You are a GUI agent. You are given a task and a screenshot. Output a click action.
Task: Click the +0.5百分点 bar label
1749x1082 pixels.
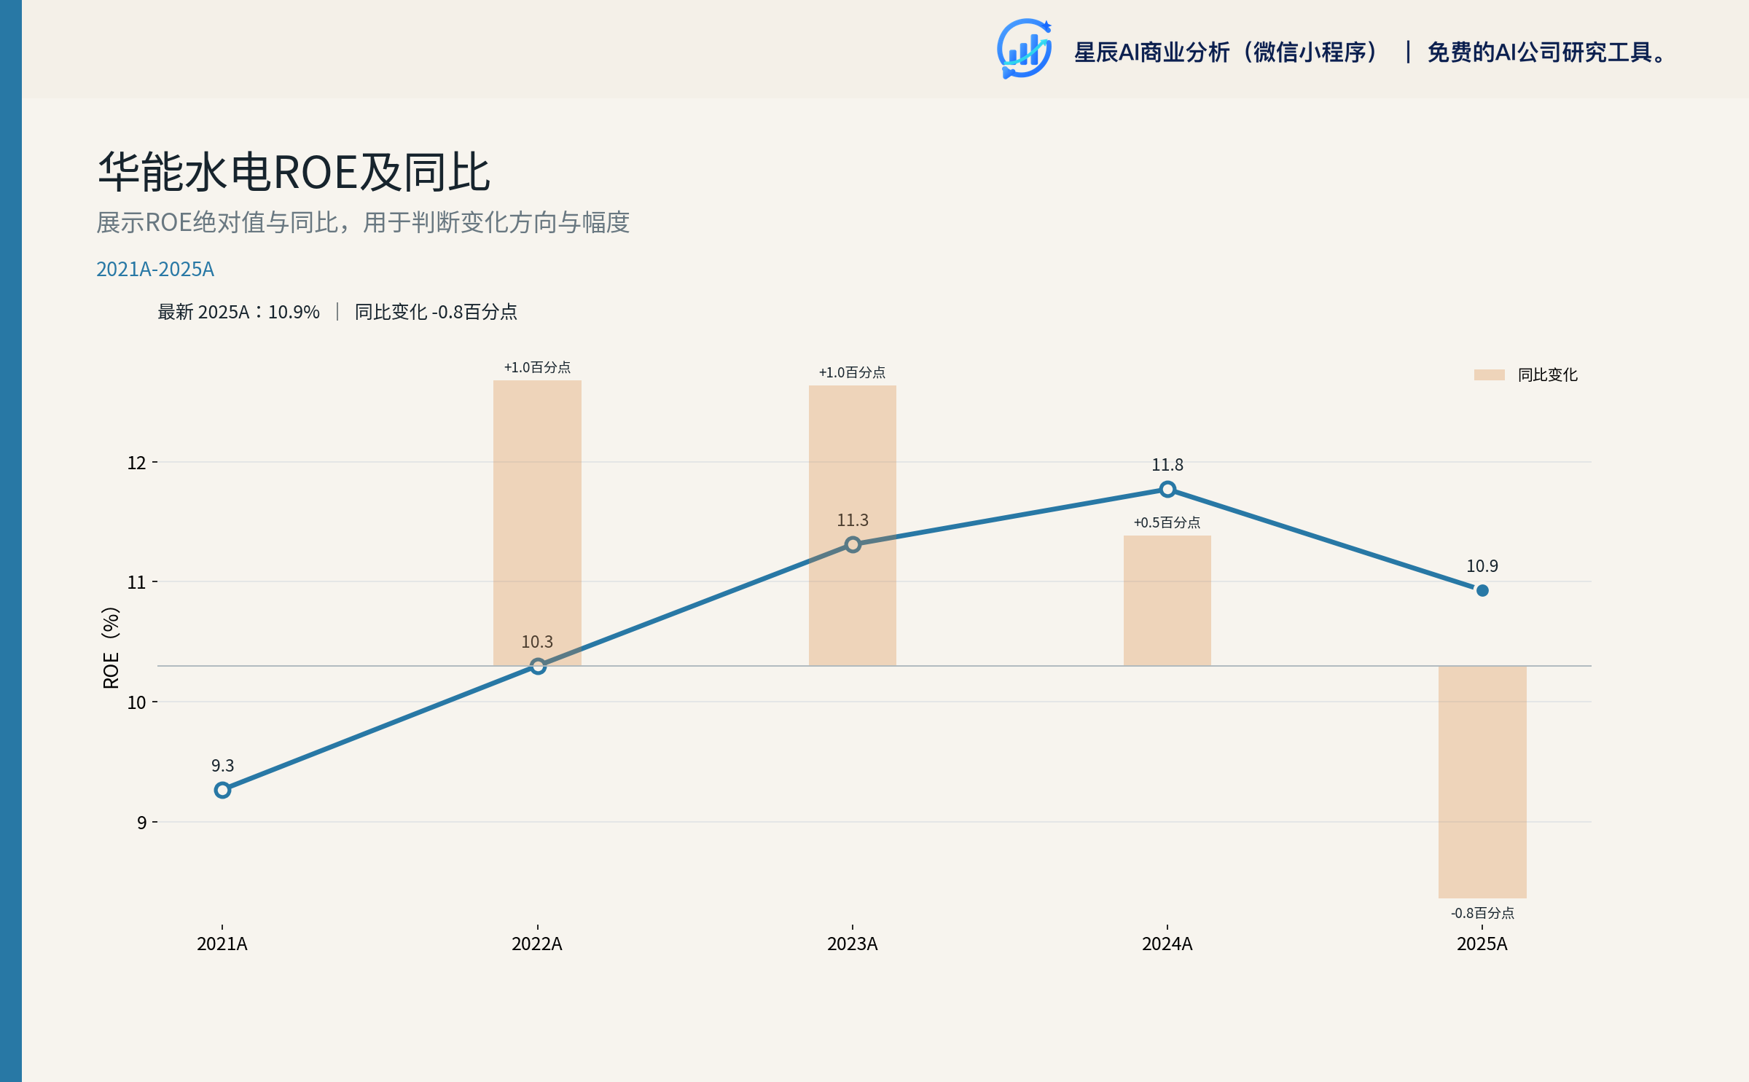[x=1167, y=522]
